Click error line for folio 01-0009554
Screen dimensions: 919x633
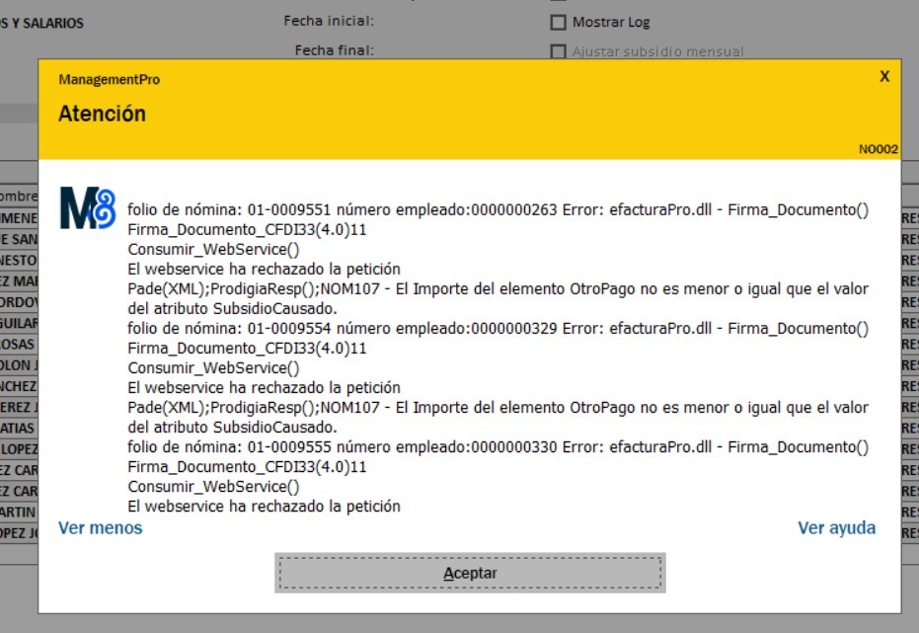[498, 329]
